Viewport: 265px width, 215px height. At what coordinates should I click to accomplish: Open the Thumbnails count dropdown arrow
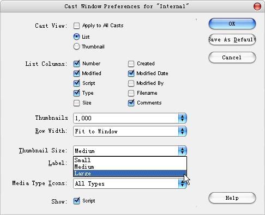182,118
